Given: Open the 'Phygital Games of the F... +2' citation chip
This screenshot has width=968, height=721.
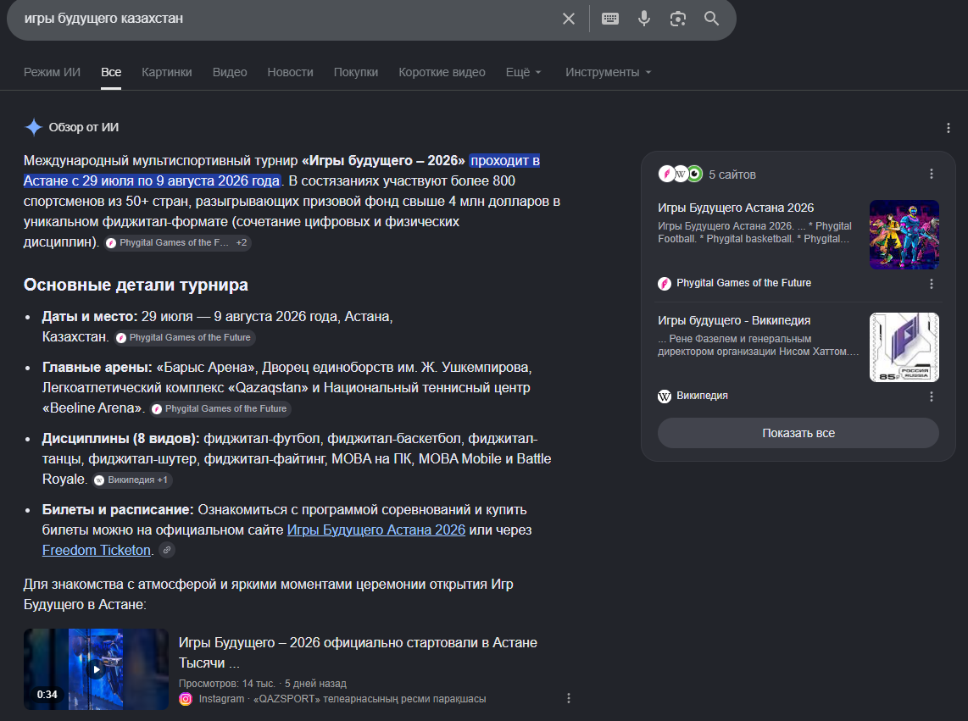Looking at the screenshot, I should click(x=178, y=242).
